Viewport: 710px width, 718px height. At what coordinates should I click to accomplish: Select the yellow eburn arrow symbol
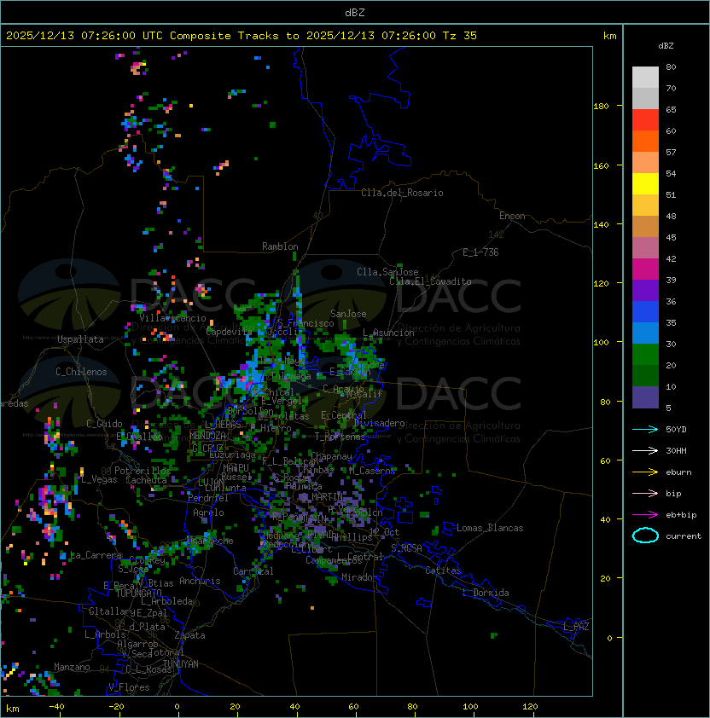point(645,472)
